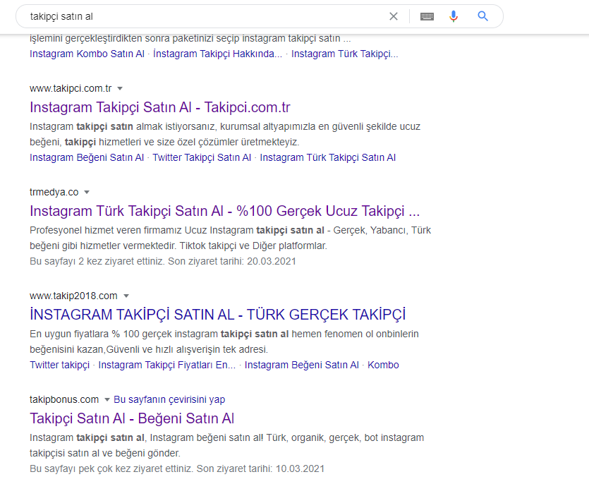Submit search with the magnifying glass icon

(x=482, y=16)
